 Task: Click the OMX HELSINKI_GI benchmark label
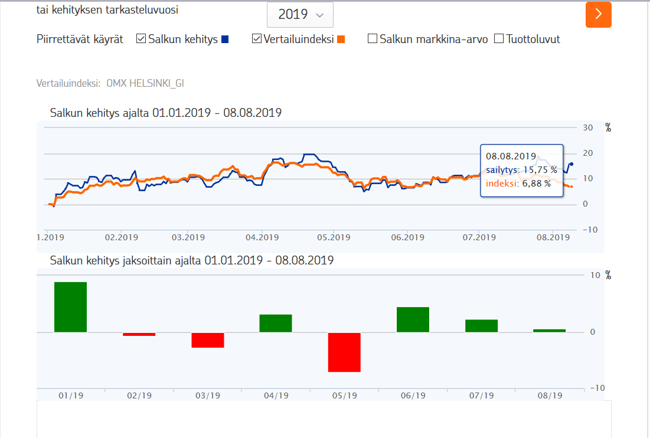coord(145,83)
